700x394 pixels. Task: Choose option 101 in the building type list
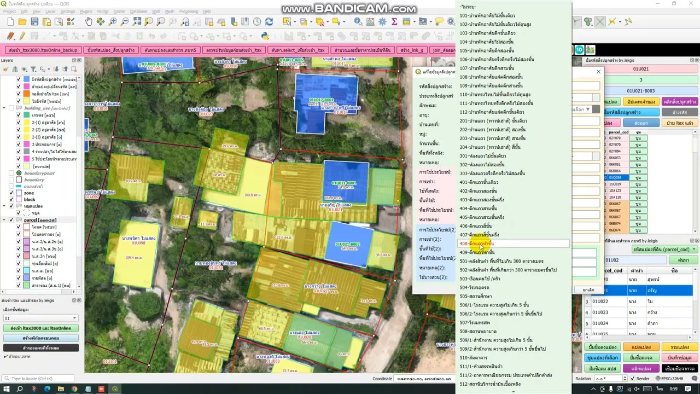pyautogui.click(x=514, y=15)
